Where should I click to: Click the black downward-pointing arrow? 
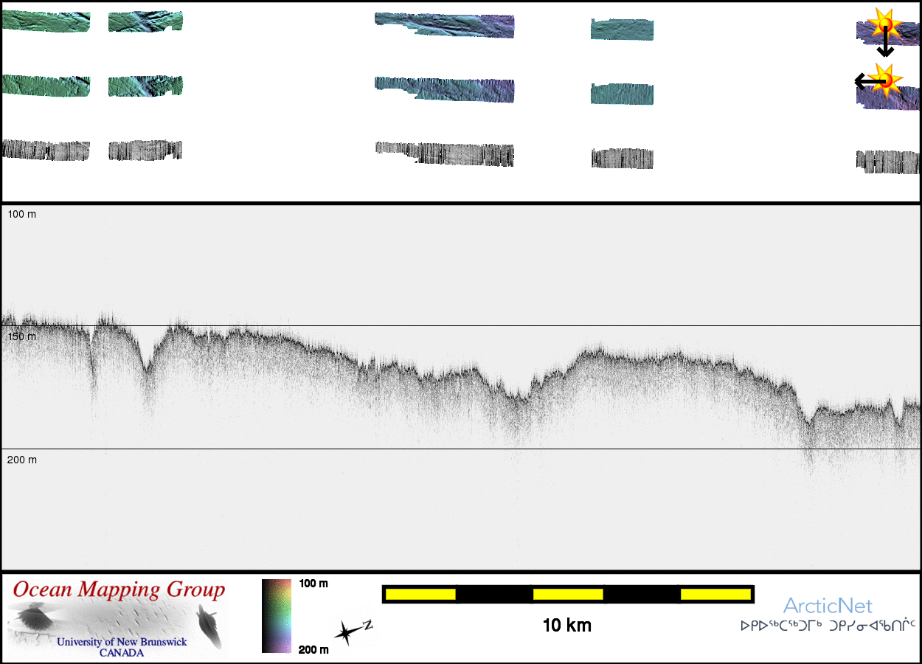point(885,44)
